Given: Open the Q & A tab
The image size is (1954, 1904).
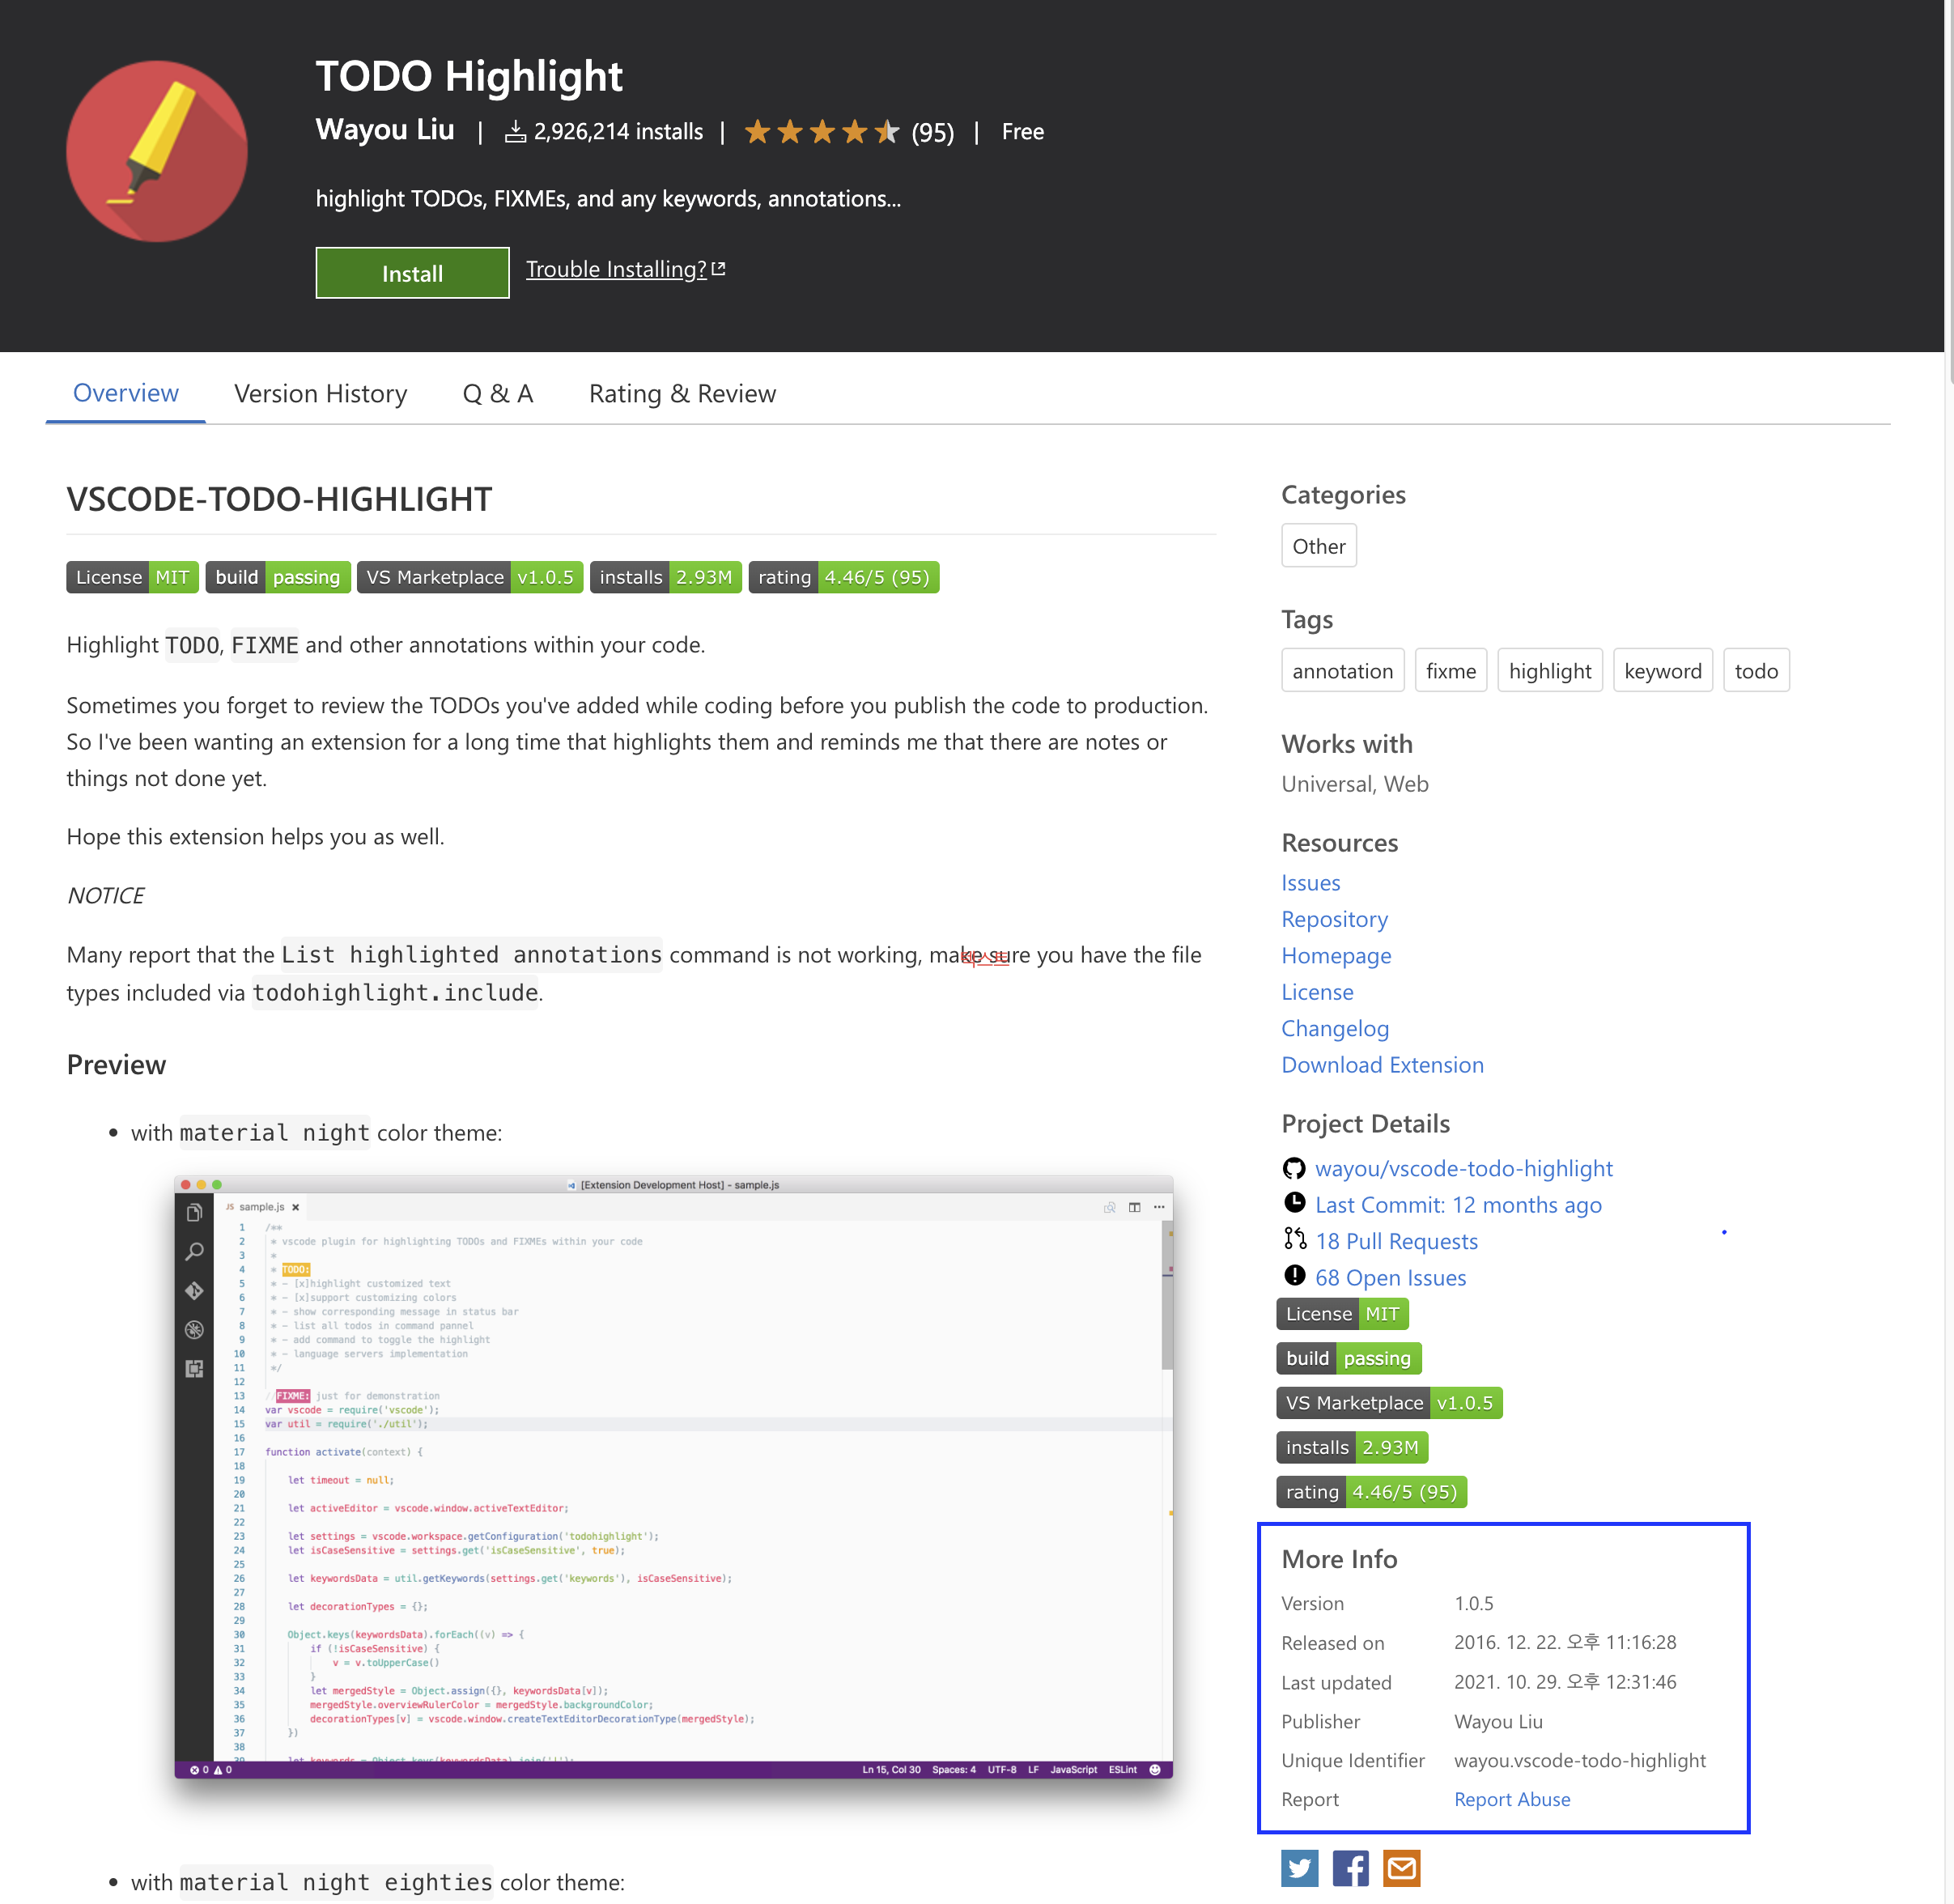Looking at the screenshot, I should coord(497,393).
